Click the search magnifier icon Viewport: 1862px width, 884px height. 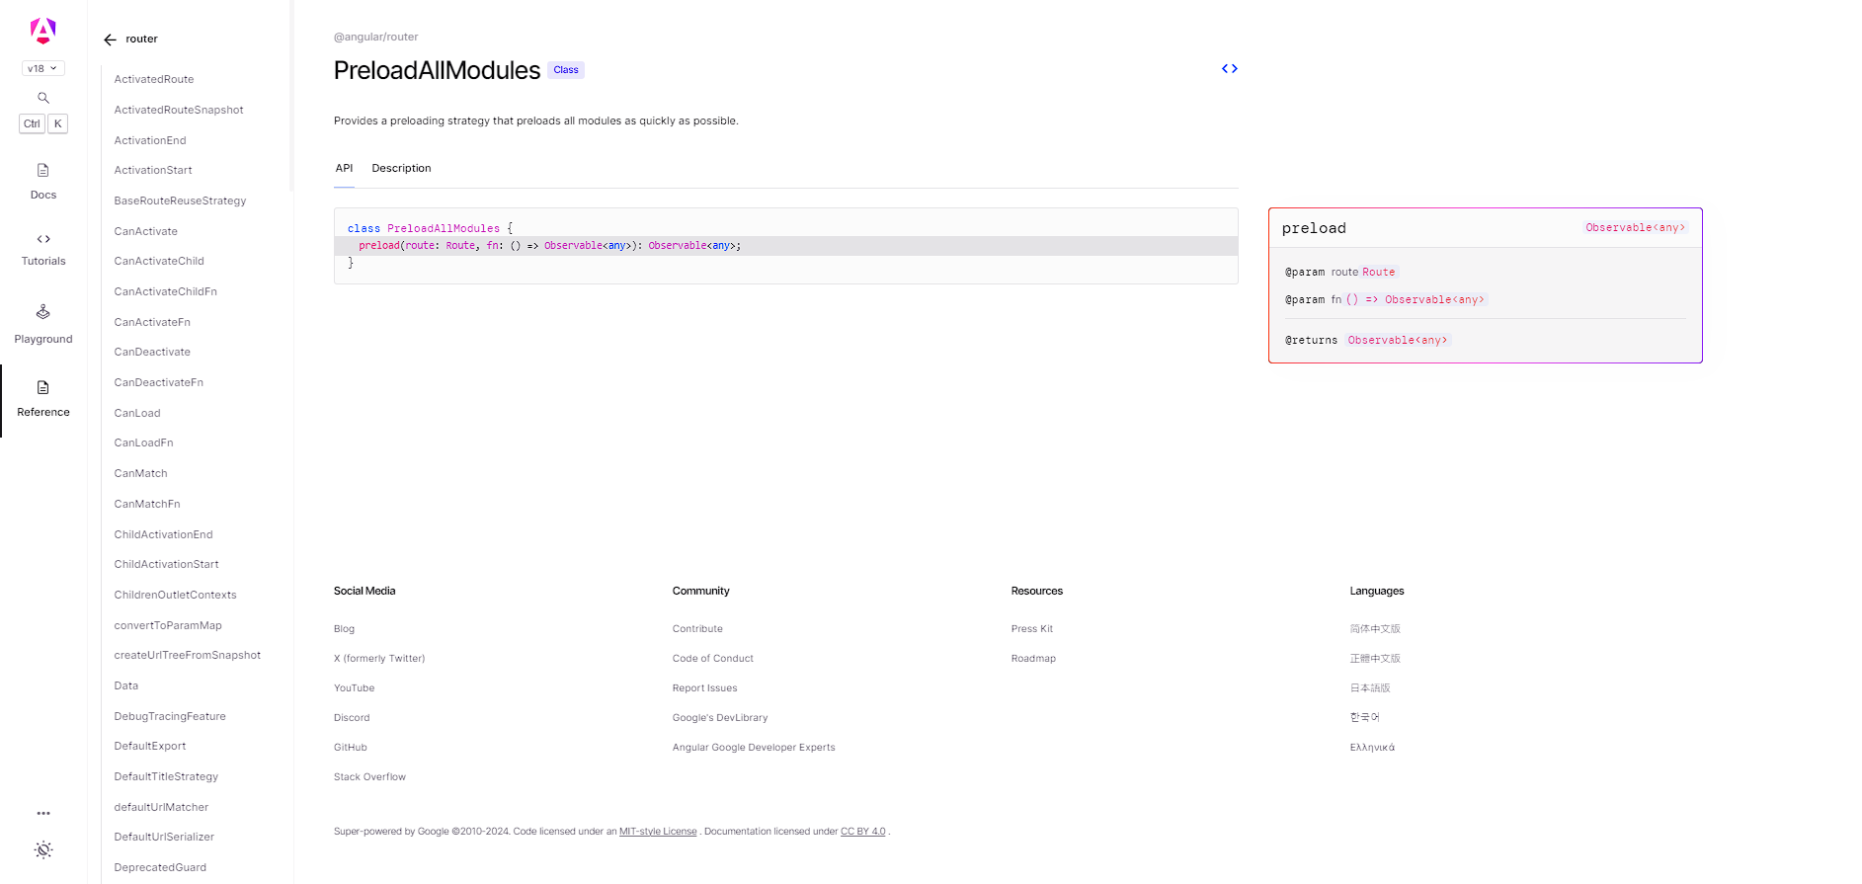[x=43, y=98]
